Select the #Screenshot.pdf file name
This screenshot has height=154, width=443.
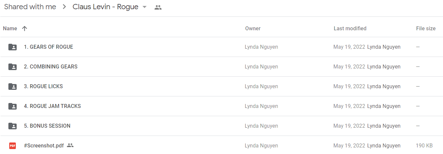(x=44, y=145)
